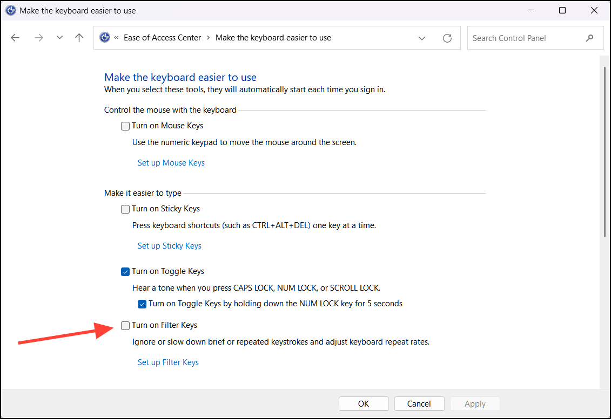Refresh the current page
The height and width of the screenshot is (419, 611).
447,38
